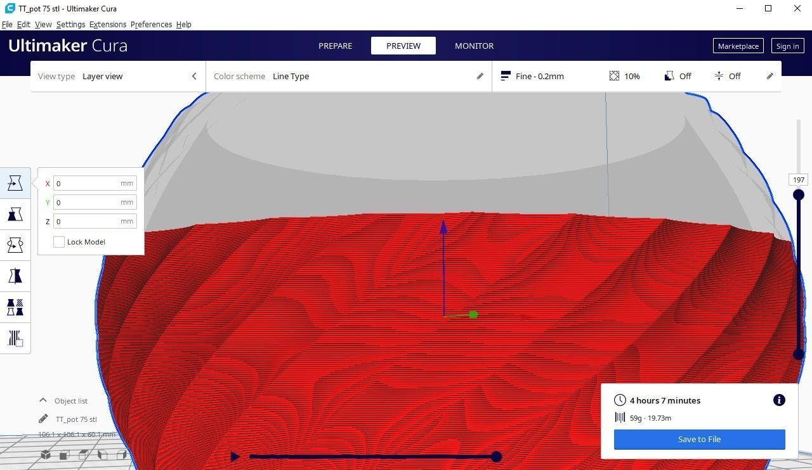Click the '59g · 19.73m' material text

coord(650,418)
